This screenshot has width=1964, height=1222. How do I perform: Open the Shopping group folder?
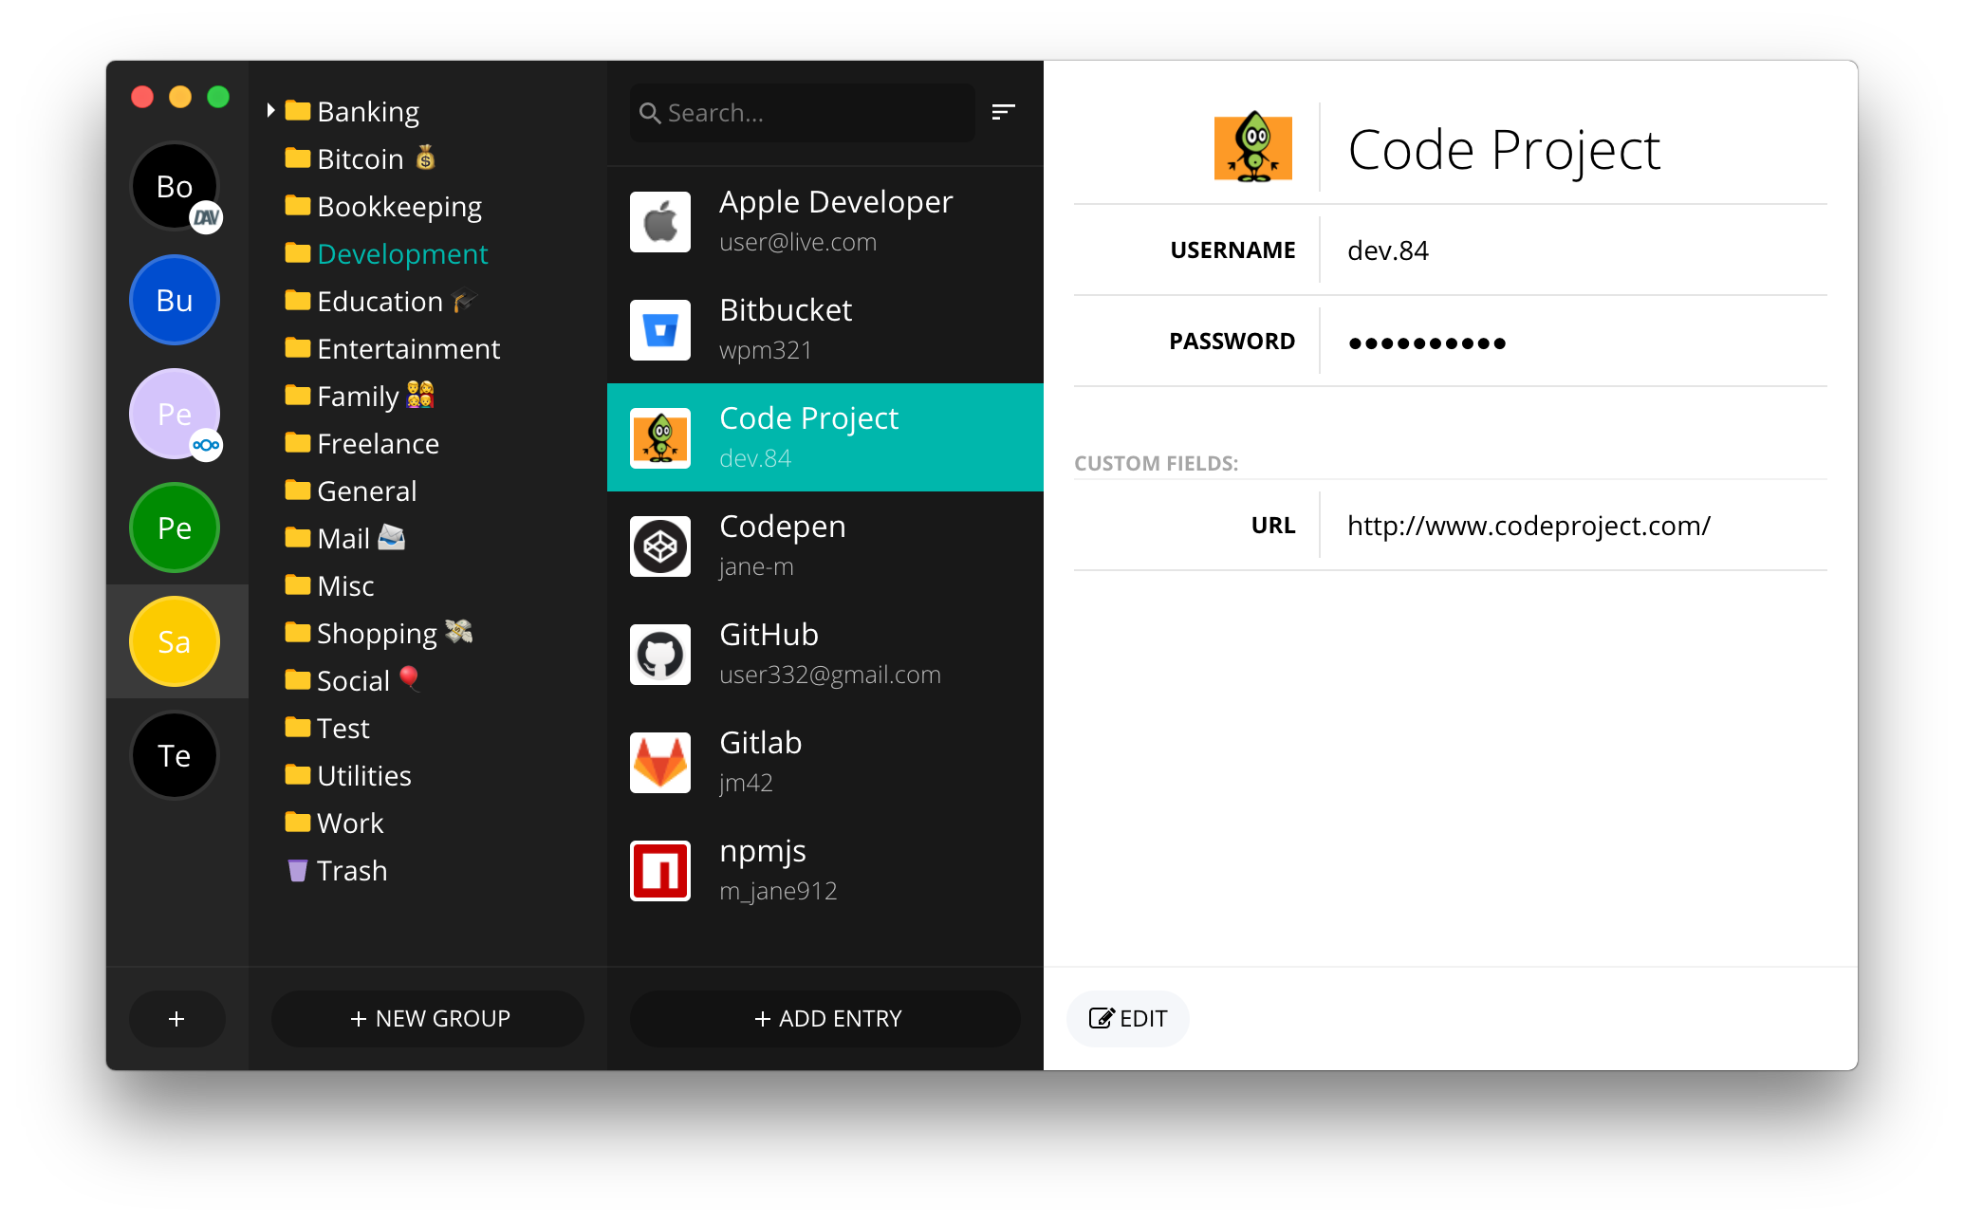coord(379,633)
